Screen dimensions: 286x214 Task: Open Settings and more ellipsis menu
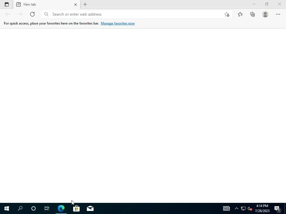click(278, 14)
